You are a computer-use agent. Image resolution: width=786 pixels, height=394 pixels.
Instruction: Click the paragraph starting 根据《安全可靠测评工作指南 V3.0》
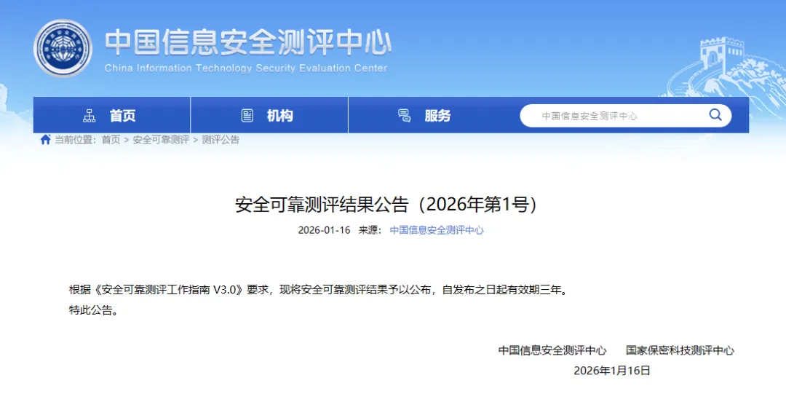(319, 290)
